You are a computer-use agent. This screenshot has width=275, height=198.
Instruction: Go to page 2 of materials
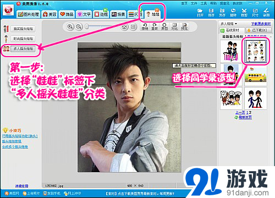tap(250, 112)
